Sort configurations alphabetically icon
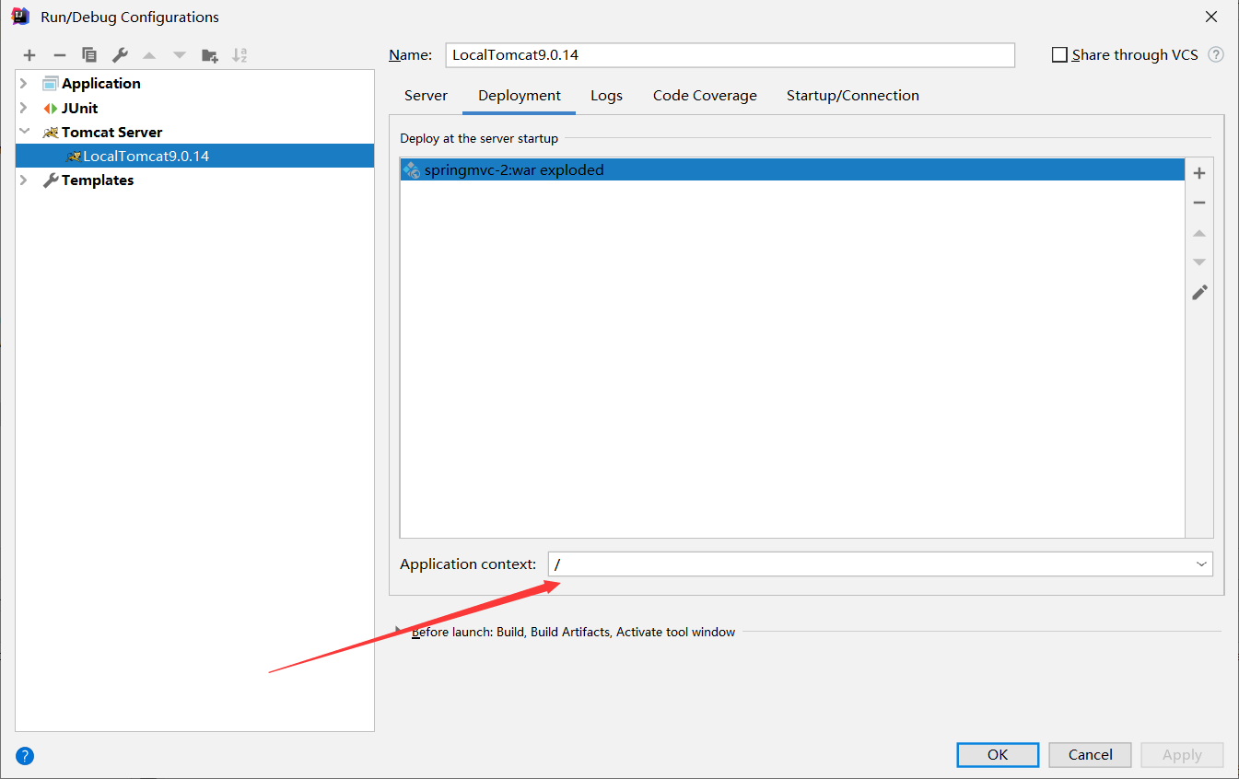The width and height of the screenshot is (1239, 779). click(x=240, y=55)
